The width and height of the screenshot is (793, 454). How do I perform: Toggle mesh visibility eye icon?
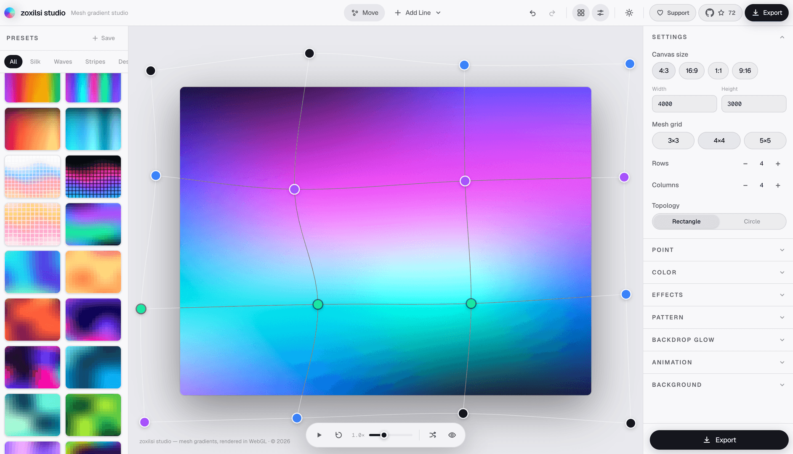pyautogui.click(x=452, y=435)
